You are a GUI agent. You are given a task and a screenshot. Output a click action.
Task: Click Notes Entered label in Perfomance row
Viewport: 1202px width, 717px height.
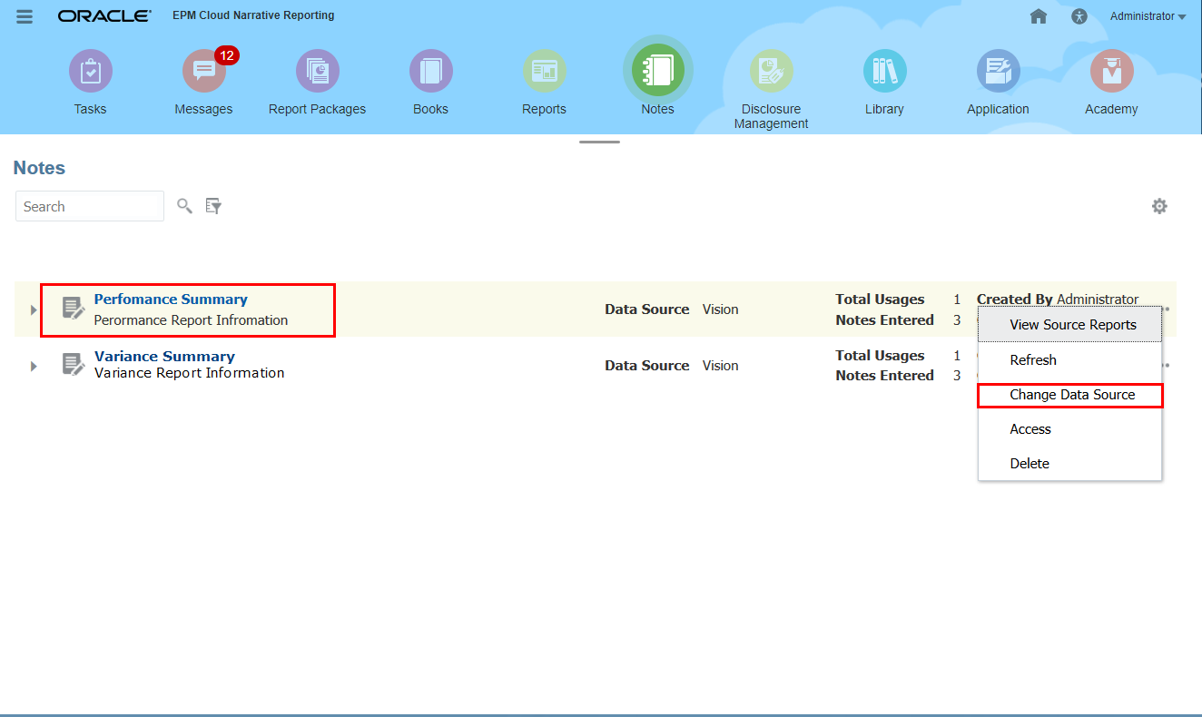tap(885, 320)
